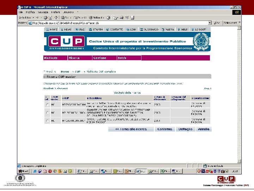Open the Gestione tab
254x191 pixels.
[105, 58]
